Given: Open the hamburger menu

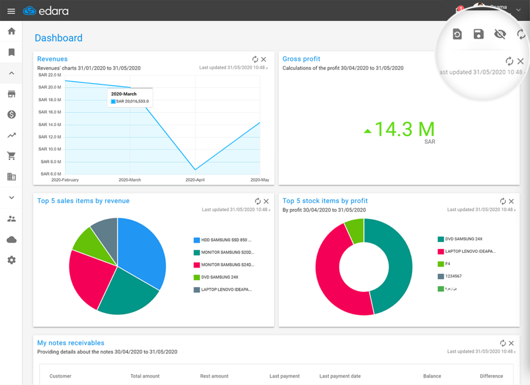Looking at the screenshot, I should tap(11, 11).
